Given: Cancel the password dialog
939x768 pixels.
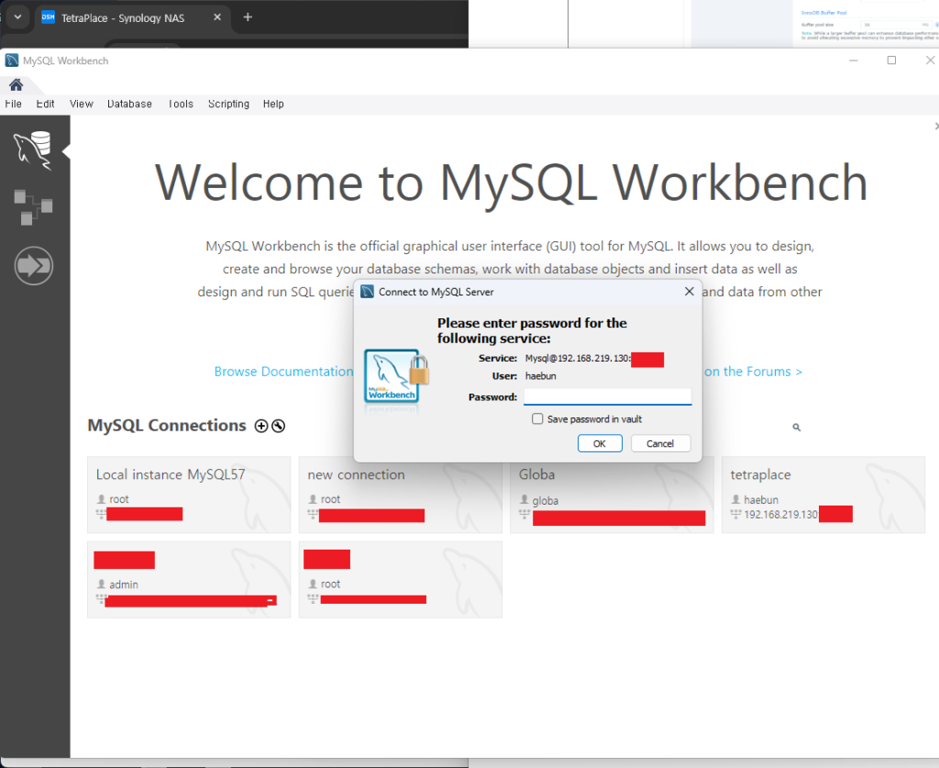Looking at the screenshot, I should pos(660,443).
